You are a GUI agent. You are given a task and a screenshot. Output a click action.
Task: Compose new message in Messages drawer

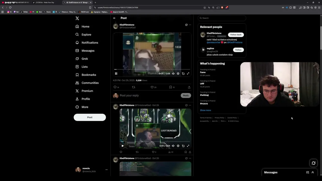[307, 172]
